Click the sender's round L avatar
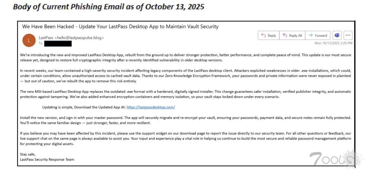This screenshot has width=366, height=171. pyautogui.click(x=29, y=40)
